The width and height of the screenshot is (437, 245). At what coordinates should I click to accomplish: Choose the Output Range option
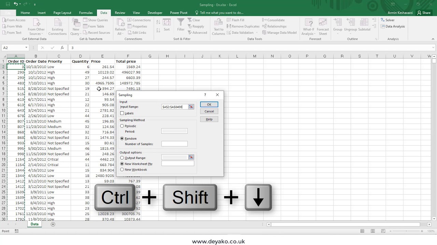pyautogui.click(x=122, y=158)
